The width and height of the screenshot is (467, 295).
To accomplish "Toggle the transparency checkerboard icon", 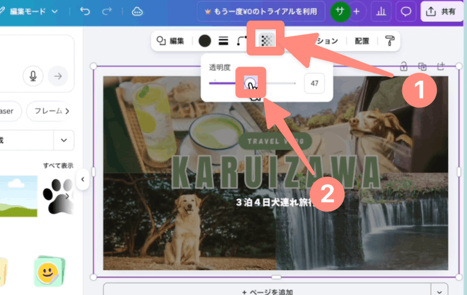I will [x=266, y=41].
